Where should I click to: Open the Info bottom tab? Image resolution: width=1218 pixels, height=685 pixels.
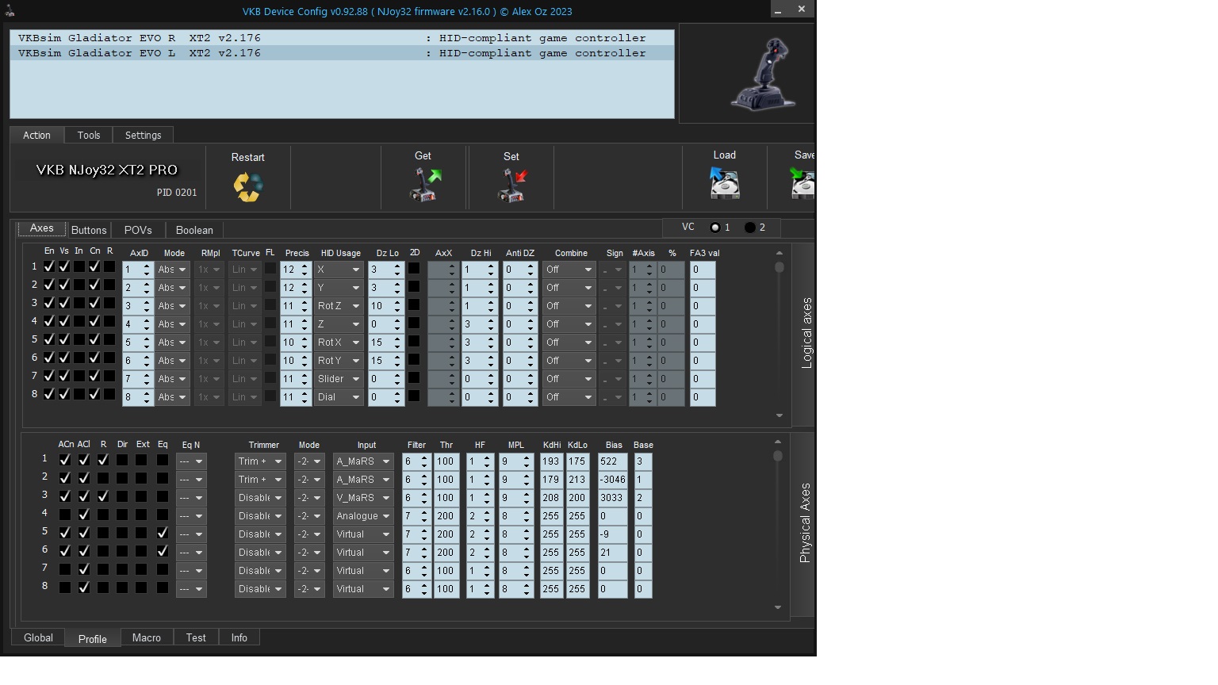pos(239,637)
